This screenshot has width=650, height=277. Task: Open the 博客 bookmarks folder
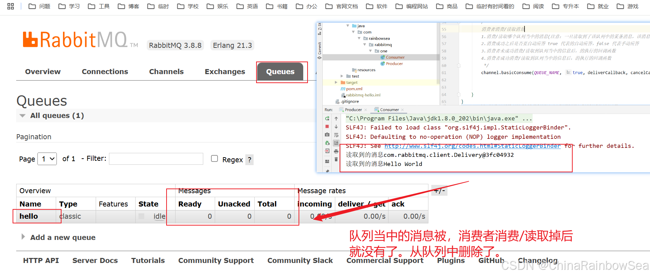[x=129, y=6]
